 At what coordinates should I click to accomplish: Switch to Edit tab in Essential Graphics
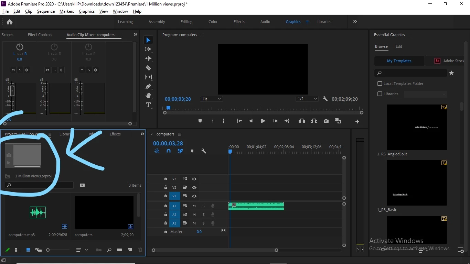coord(399,46)
